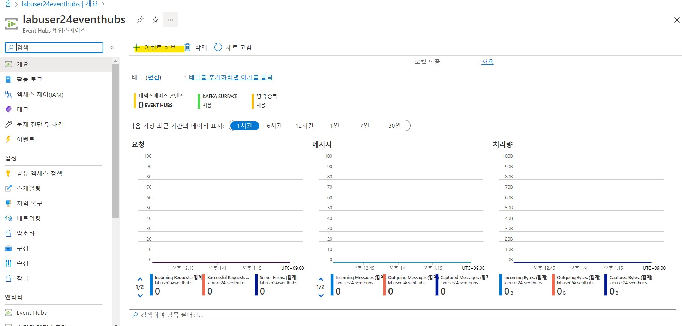Click the 태그 purple tag icon

coord(8,109)
